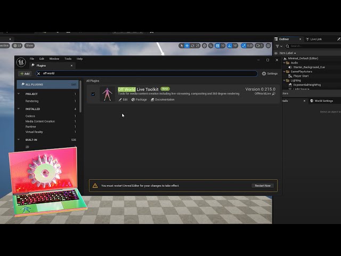The width and height of the screenshot is (341, 256).
Task: Open surface snapping options icon
Action: coord(211,46)
